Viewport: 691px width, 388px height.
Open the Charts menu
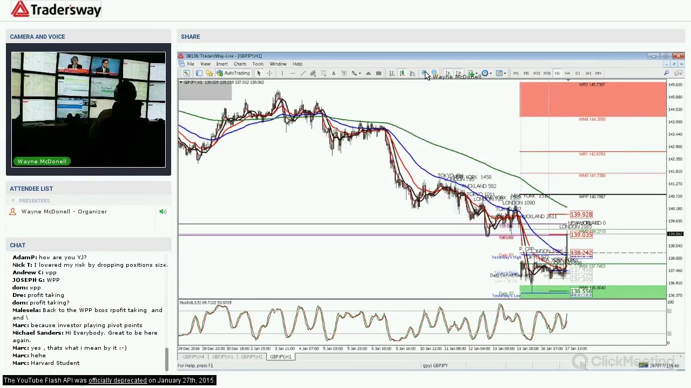point(240,64)
